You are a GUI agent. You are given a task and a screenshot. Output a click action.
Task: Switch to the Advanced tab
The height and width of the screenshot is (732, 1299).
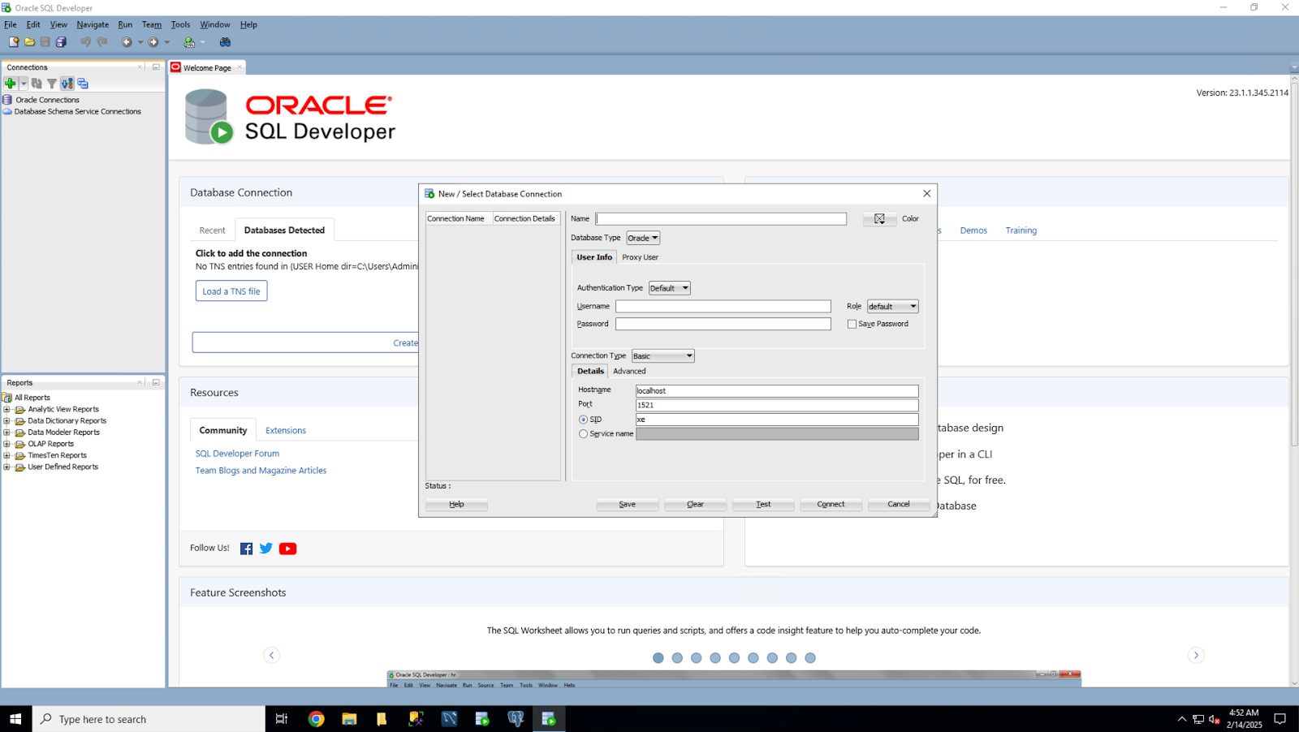pos(629,371)
